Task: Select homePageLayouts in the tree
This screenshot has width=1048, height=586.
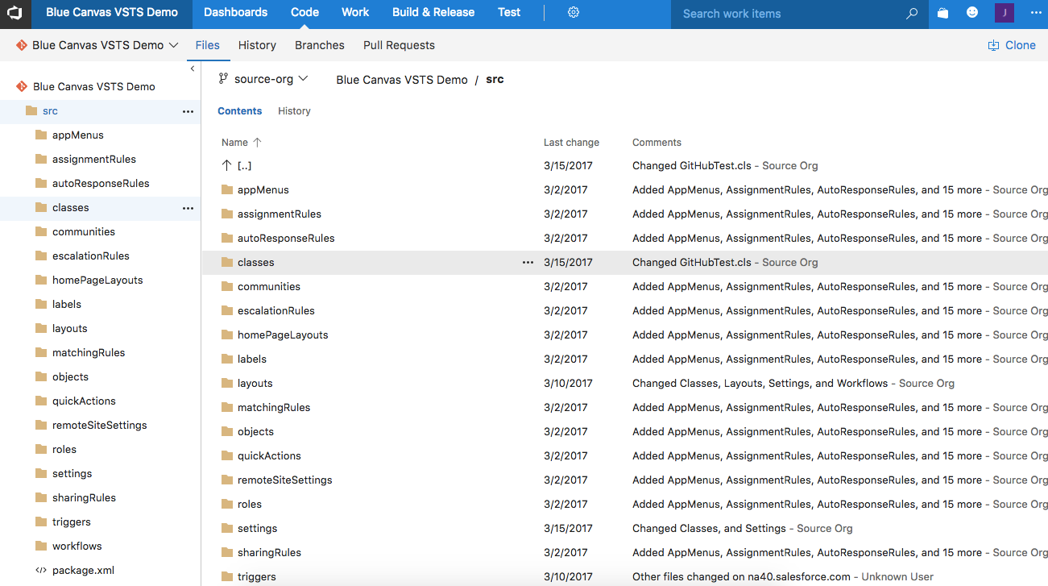Action: 97,281
